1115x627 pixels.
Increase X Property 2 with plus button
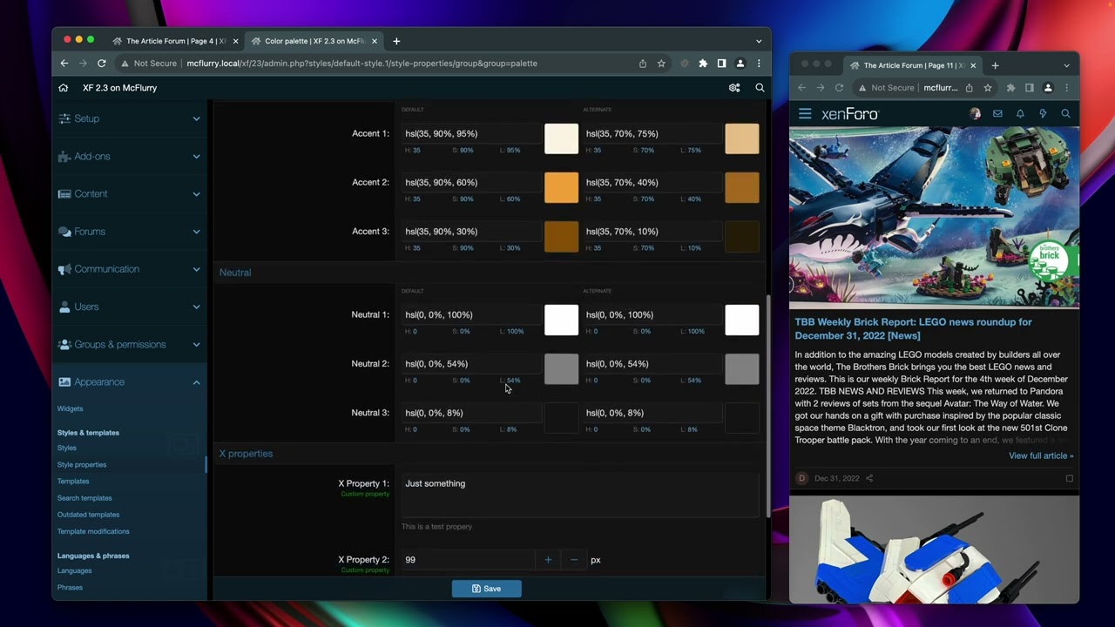[x=548, y=560]
